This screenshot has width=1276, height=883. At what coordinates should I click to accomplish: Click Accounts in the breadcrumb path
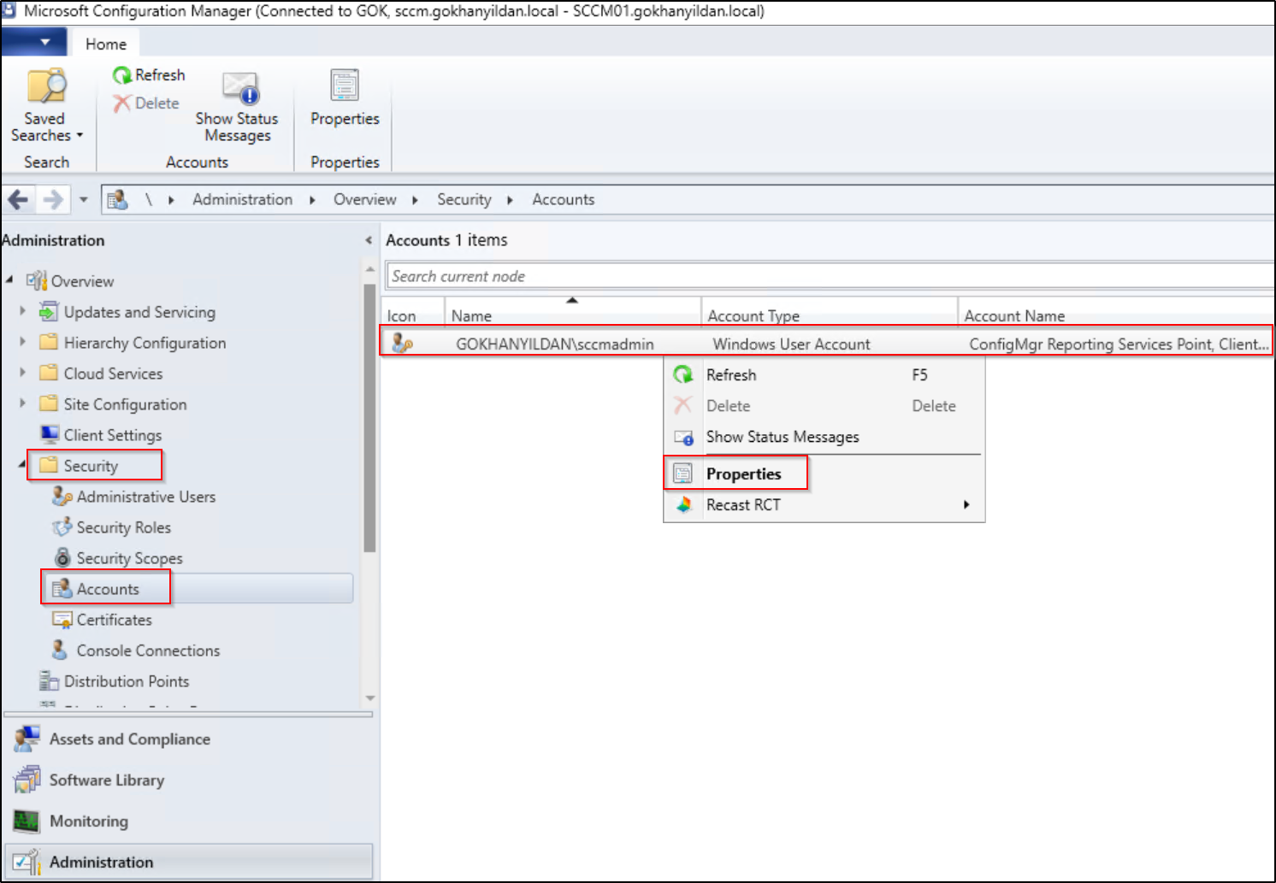click(x=563, y=199)
